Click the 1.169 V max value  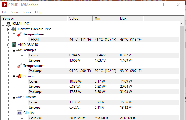tap(125, 60)
